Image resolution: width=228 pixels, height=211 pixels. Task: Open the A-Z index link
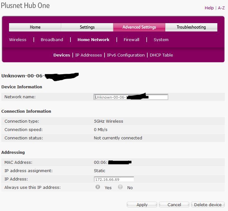(x=221, y=8)
